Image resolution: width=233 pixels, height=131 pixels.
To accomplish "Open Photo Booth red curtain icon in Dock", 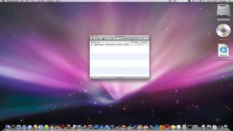I will click(63, 127).
